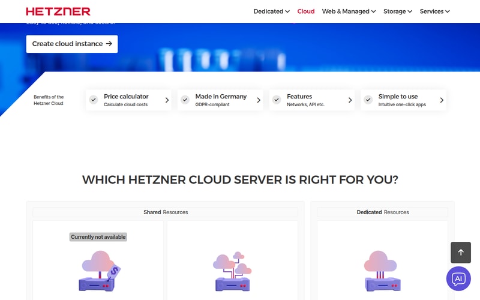Open the Dedicated dropdown menu
The width and height of the screenshot is (480, 300).
tap(271, 11)
